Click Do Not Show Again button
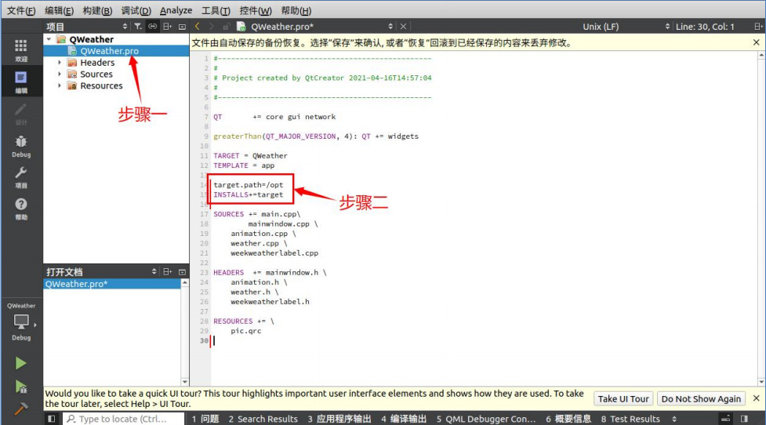 (701, 398)
